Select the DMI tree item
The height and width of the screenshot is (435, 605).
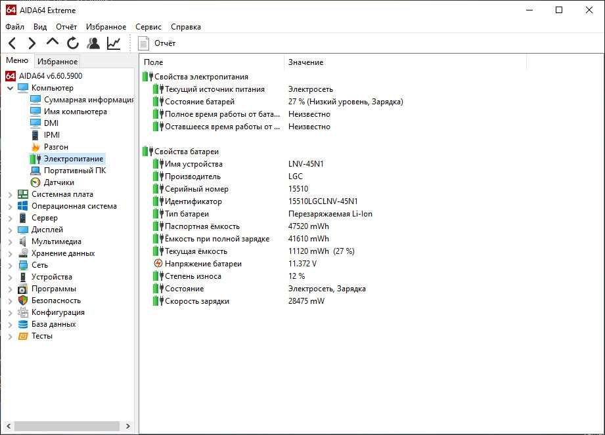[x=51, y=123]
